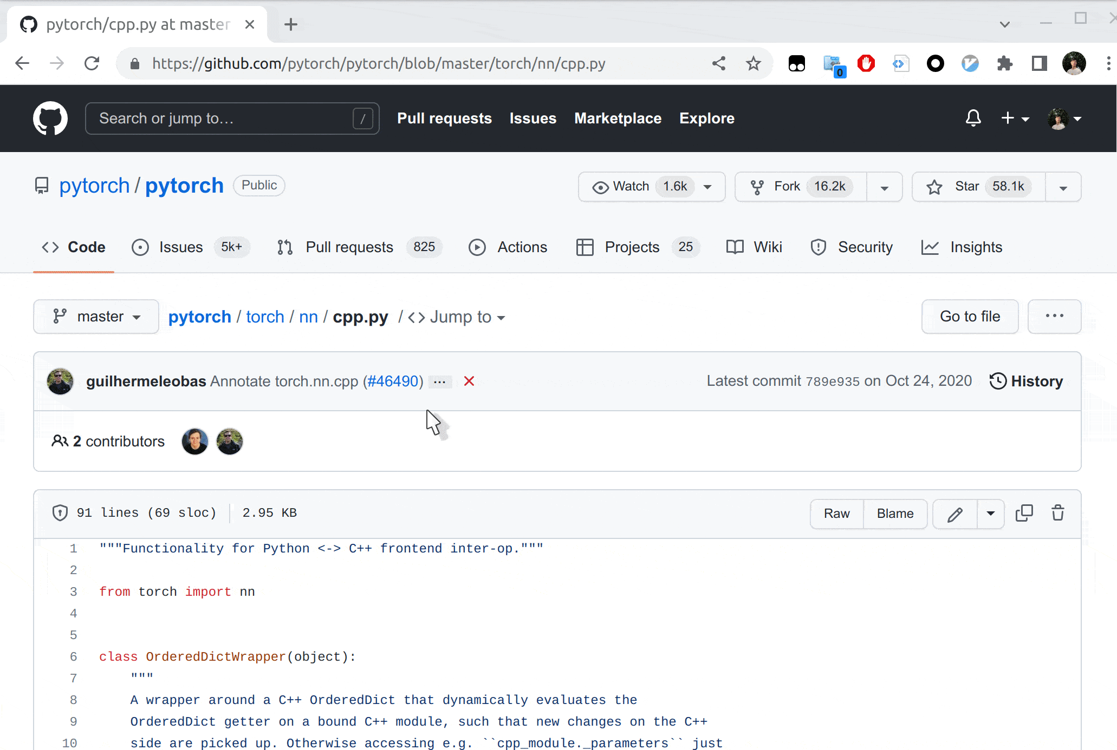Expand the Star lists dropdown
1117x750 pixels.
[x=1063, y=187]
